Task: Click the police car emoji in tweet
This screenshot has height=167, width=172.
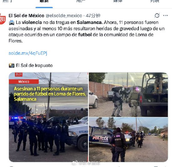Action: 12,23
